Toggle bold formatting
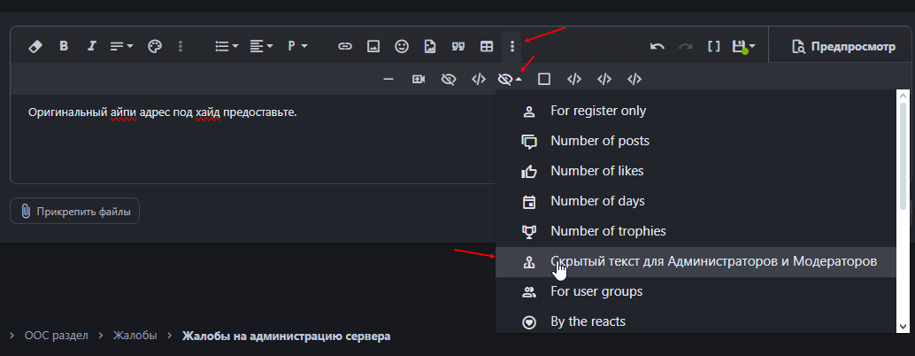The height and width of the screenshot is (356, 915). tap(64, 46)
